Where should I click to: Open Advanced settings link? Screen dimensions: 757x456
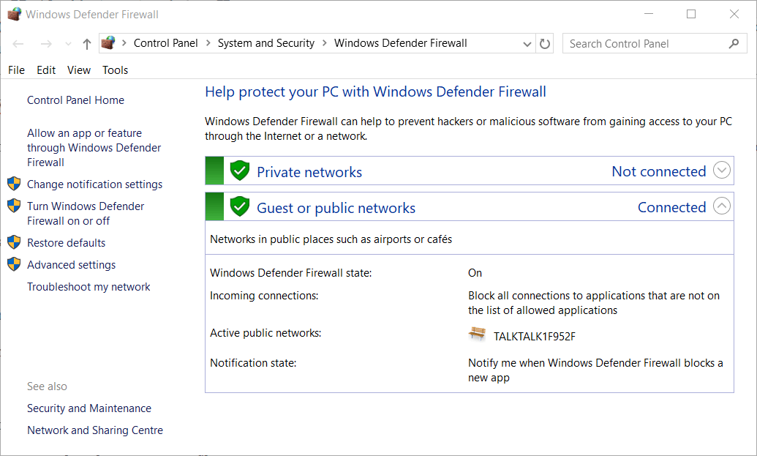click(72, 265)
